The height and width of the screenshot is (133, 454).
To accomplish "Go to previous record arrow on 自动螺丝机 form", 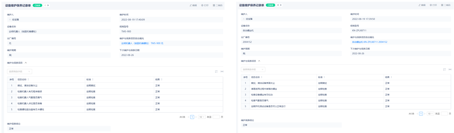I will [278, 5].
